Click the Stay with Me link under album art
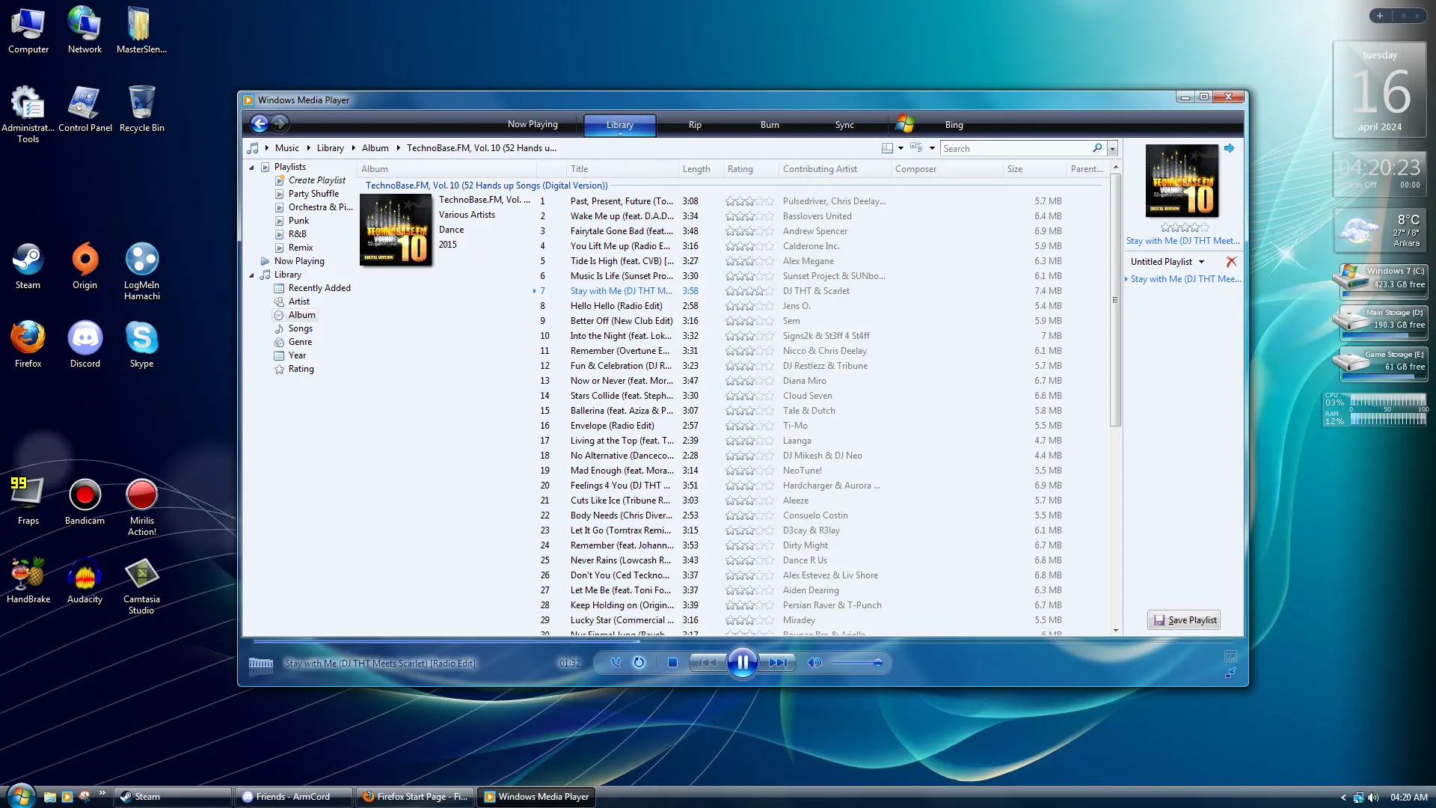1436x808 pixels. click(x=1182, y=241)
